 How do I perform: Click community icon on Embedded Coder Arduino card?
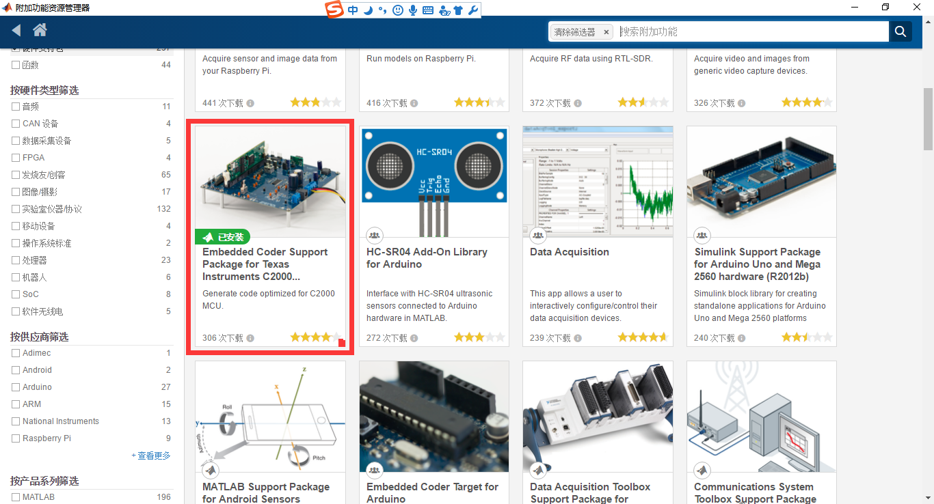click(x=374, y=471)
